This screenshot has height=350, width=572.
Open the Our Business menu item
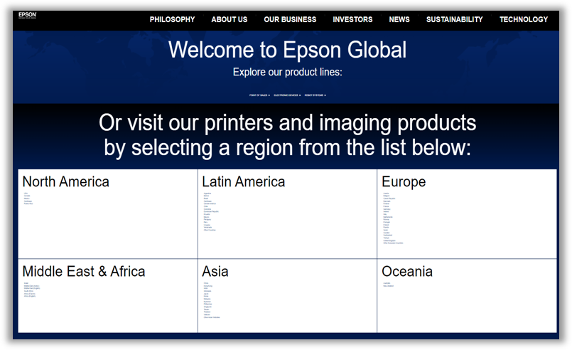click(290, 19)
